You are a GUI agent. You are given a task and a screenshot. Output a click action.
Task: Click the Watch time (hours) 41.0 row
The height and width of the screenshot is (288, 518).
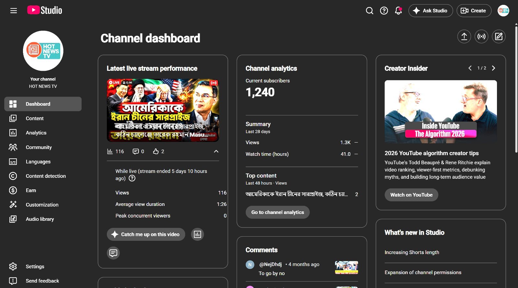pyautogui.click(x=302, y=154)
